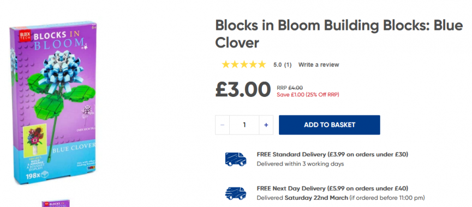Open the main Blue Clover product image
The height and width of the screenshot is (207, 472).
click(53, 102)
